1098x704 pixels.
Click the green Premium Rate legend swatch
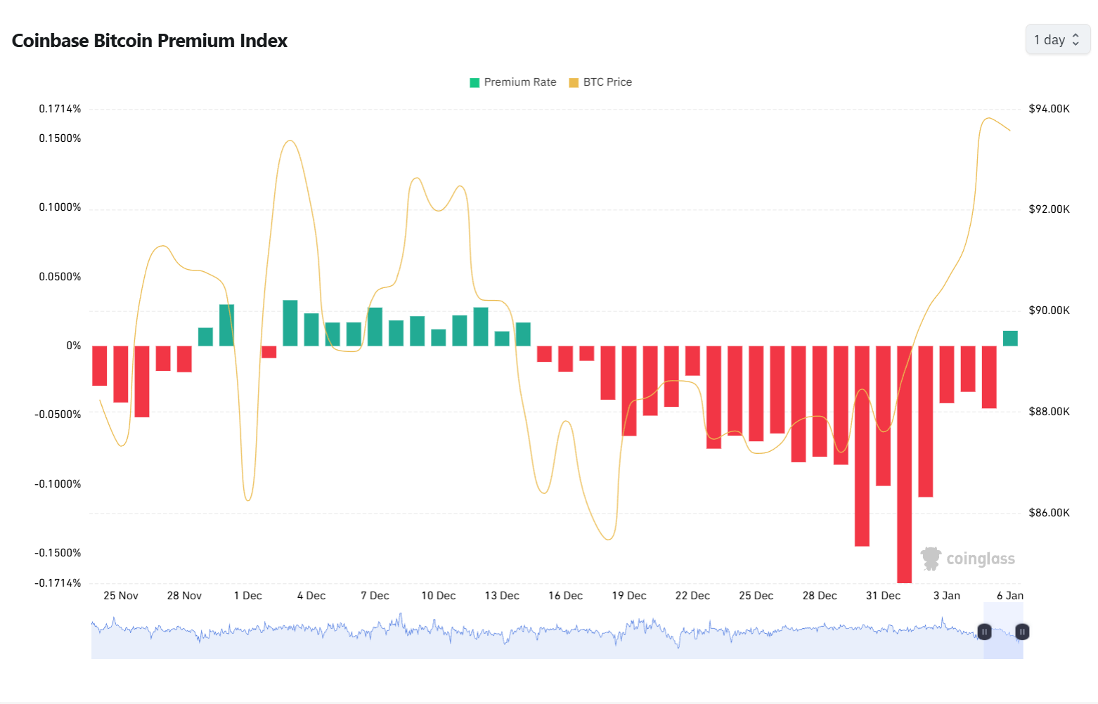[x=474, y=82]
